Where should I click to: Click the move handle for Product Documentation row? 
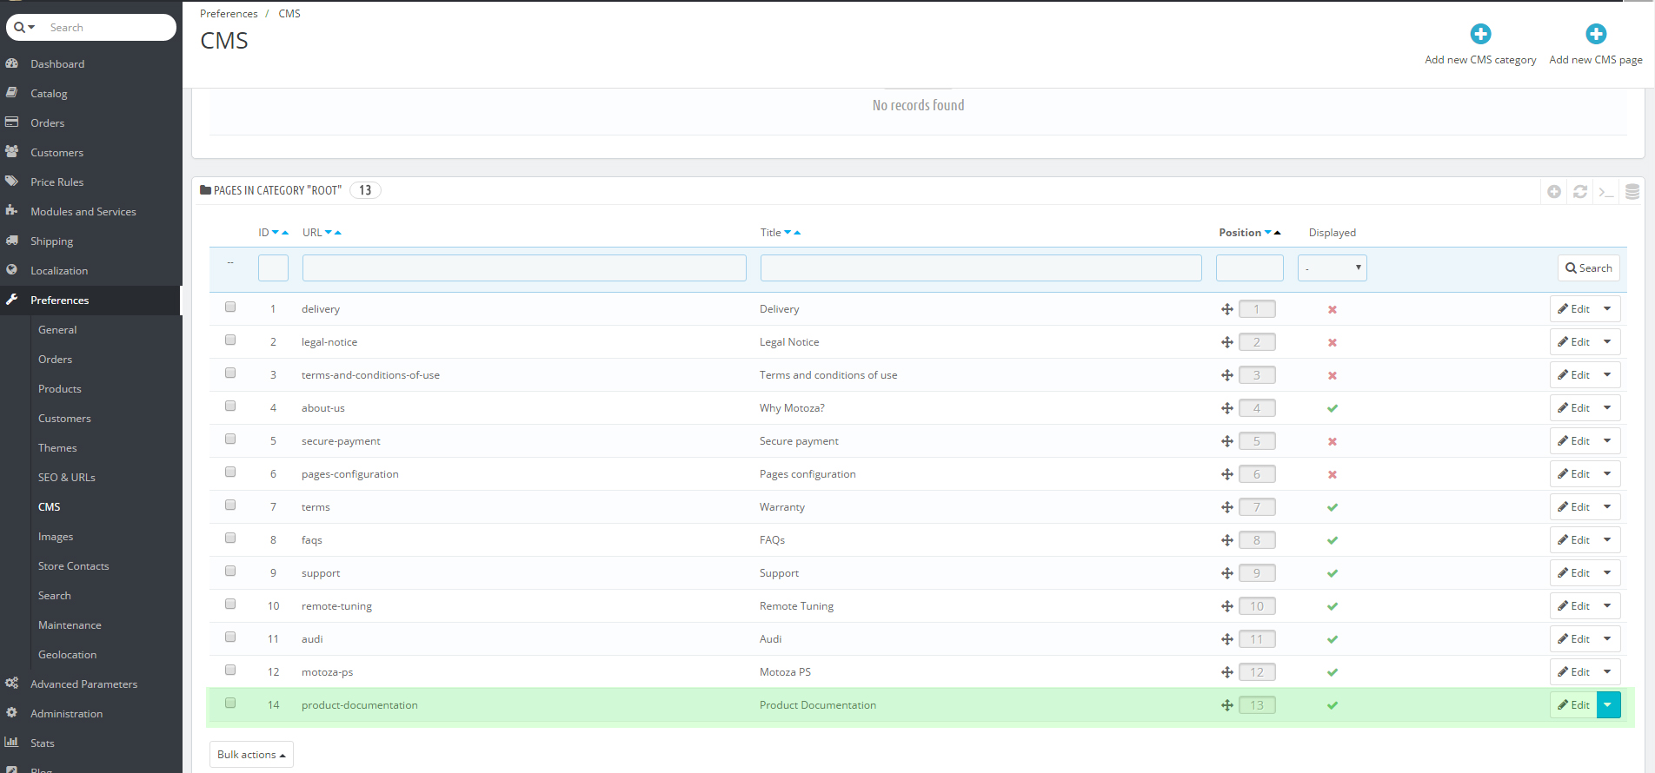point(1227,705)
